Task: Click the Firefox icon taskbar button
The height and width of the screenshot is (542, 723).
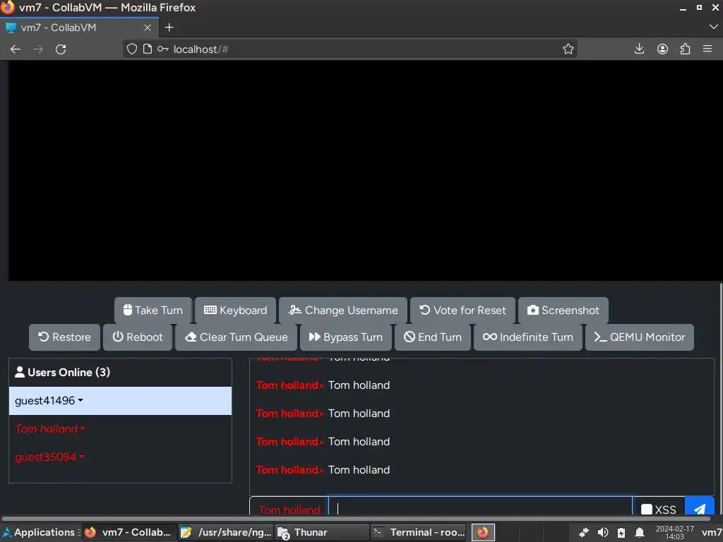Action: coord(483,532)
